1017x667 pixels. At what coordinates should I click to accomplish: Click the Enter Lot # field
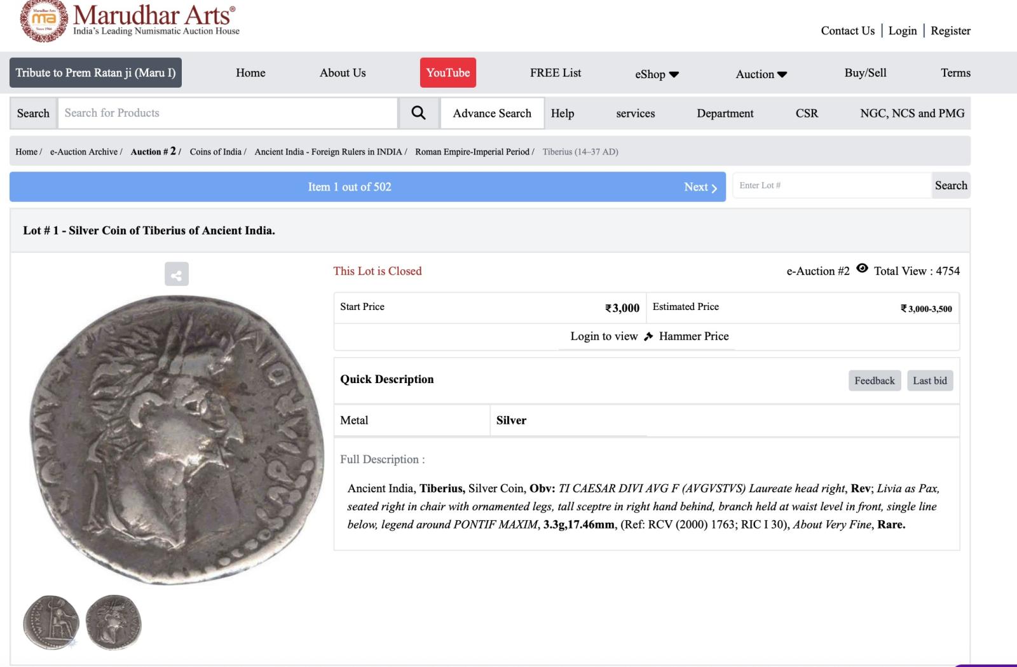click(x=831, y=185)
